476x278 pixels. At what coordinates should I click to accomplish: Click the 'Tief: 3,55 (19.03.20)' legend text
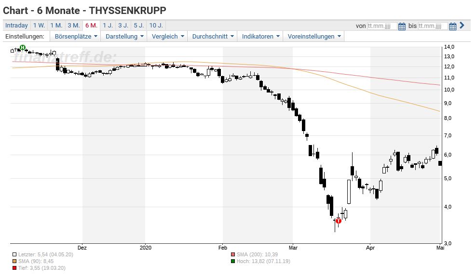42,268
